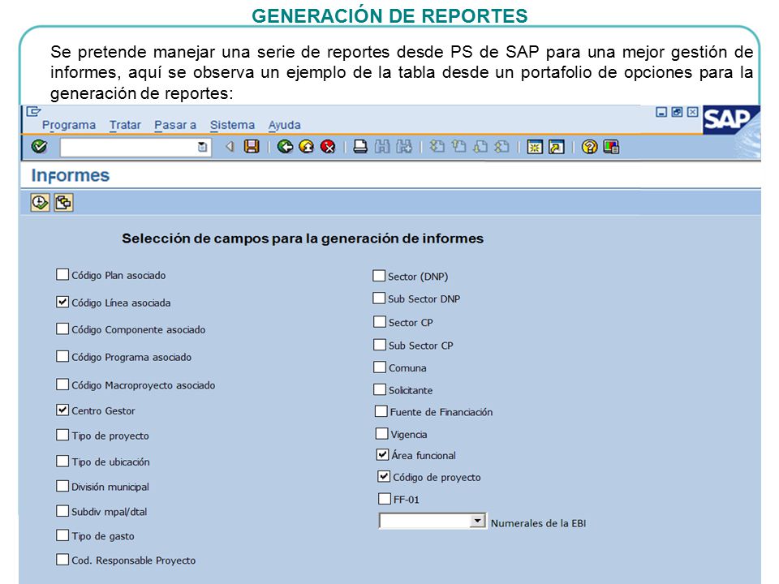Image resolution: width=779 pixels, height=584 pixels.
Task: Click the Print icon
Action: [360, 147]
